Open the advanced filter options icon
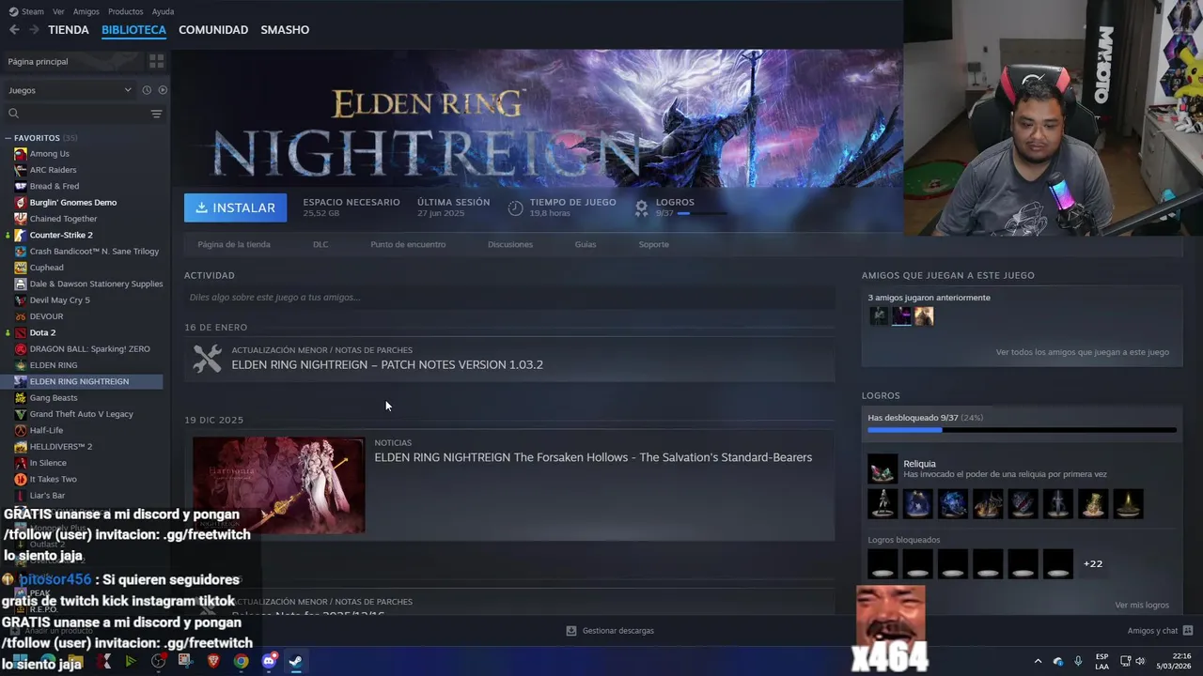This screenshot has height=676, width=1203. click(156, 114)
